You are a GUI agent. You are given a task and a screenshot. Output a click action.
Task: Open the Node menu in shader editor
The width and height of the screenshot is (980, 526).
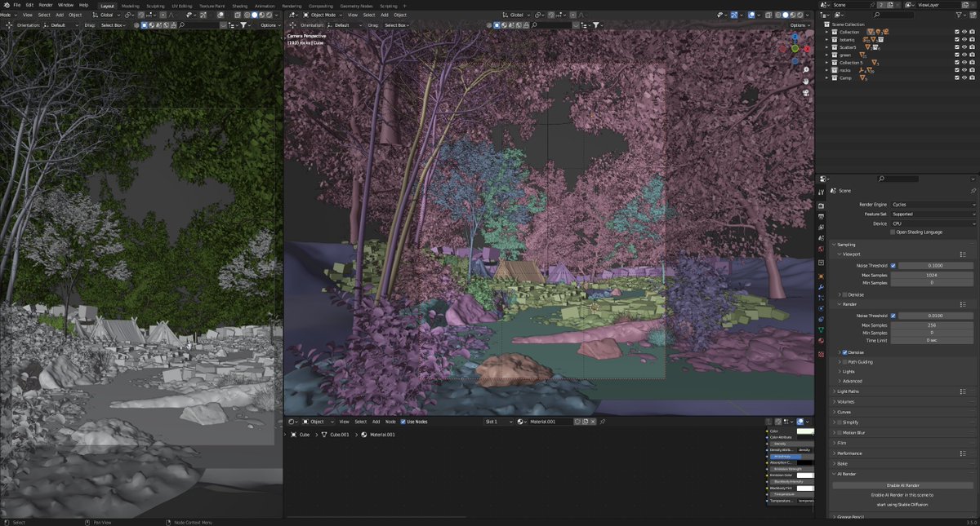pyautogui.click(x=390, y=422)
